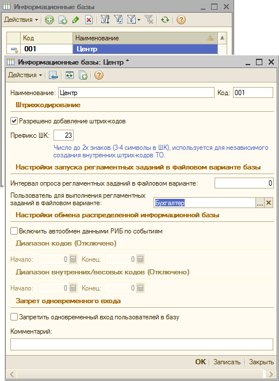Check Запретить одновременный вход пользователей в базу
This screenshot has width=279, height=381.
(14, 317)
